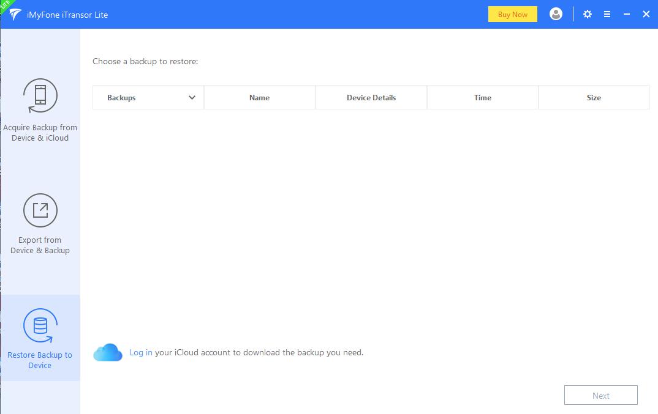Screen dimensions: 658x414
Task: Click 'Choose a backup to restore:' text
Action: pyautogui.click(x=145, y=61)
